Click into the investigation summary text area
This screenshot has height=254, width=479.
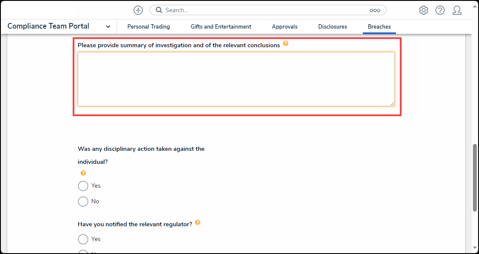[x=236, y=79]
